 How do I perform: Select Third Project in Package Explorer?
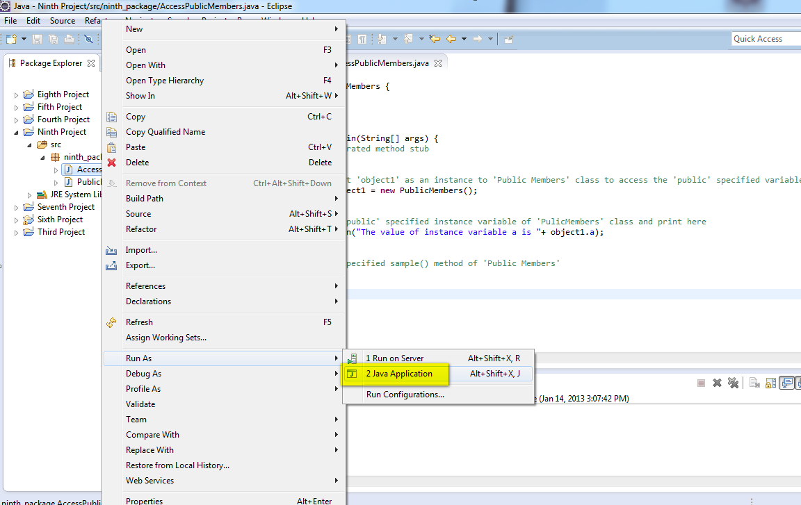pyautogui.click(x=60, y=232)
